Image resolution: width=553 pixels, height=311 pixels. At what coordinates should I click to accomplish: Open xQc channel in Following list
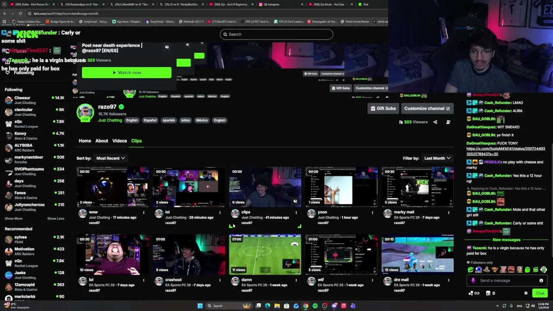point(35,124)
